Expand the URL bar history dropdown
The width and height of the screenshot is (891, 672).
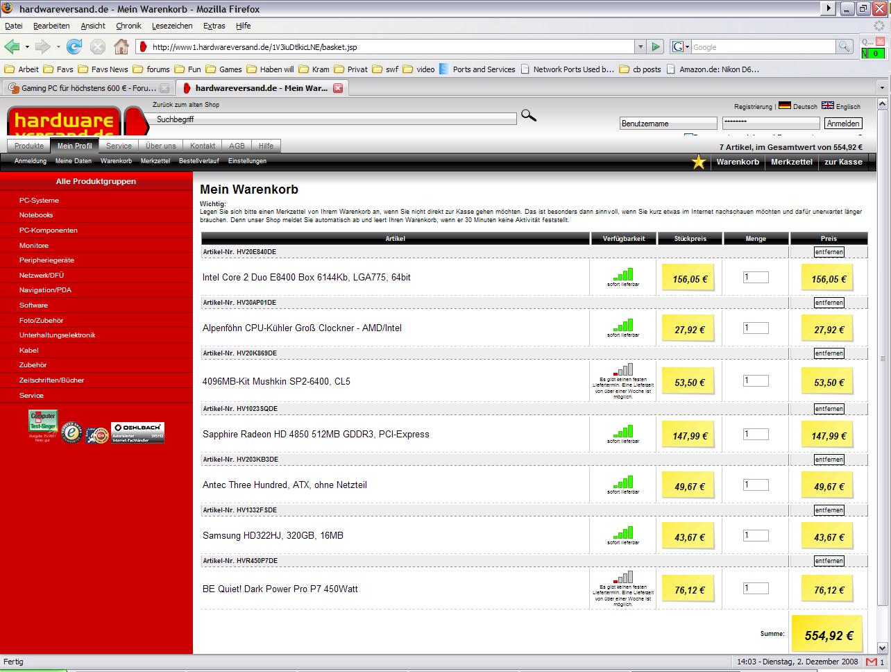click(x=640, y=47)
